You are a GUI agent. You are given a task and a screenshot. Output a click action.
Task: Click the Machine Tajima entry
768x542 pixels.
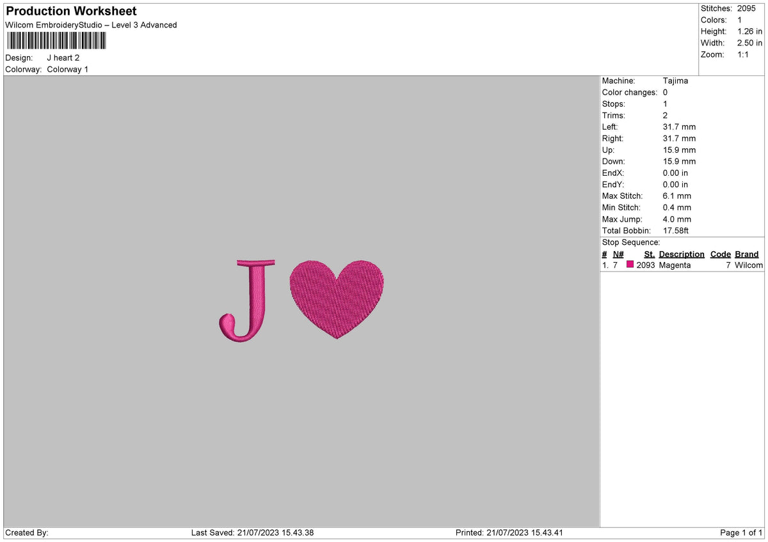click(x=676, y=81)
